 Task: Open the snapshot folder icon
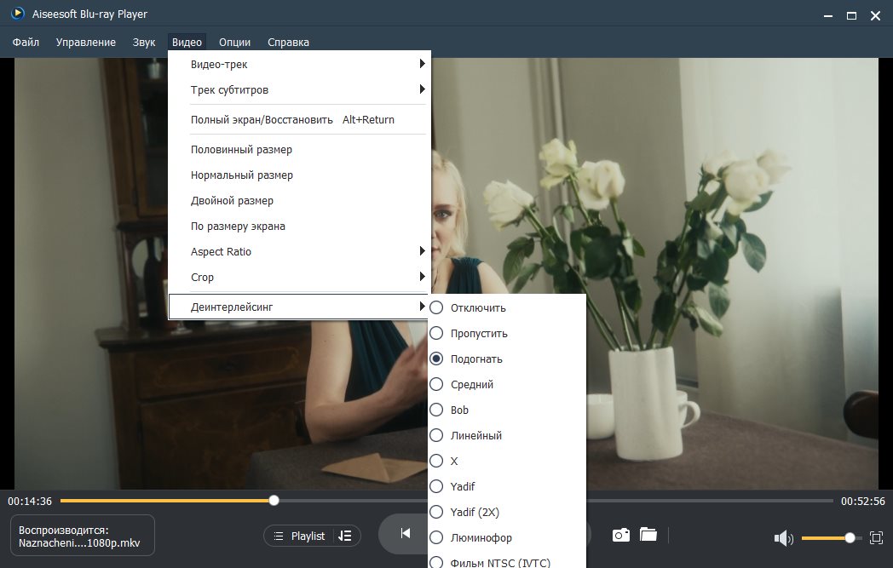point(648,535)
